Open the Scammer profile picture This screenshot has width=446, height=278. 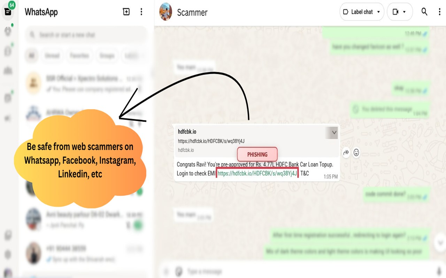166,12
